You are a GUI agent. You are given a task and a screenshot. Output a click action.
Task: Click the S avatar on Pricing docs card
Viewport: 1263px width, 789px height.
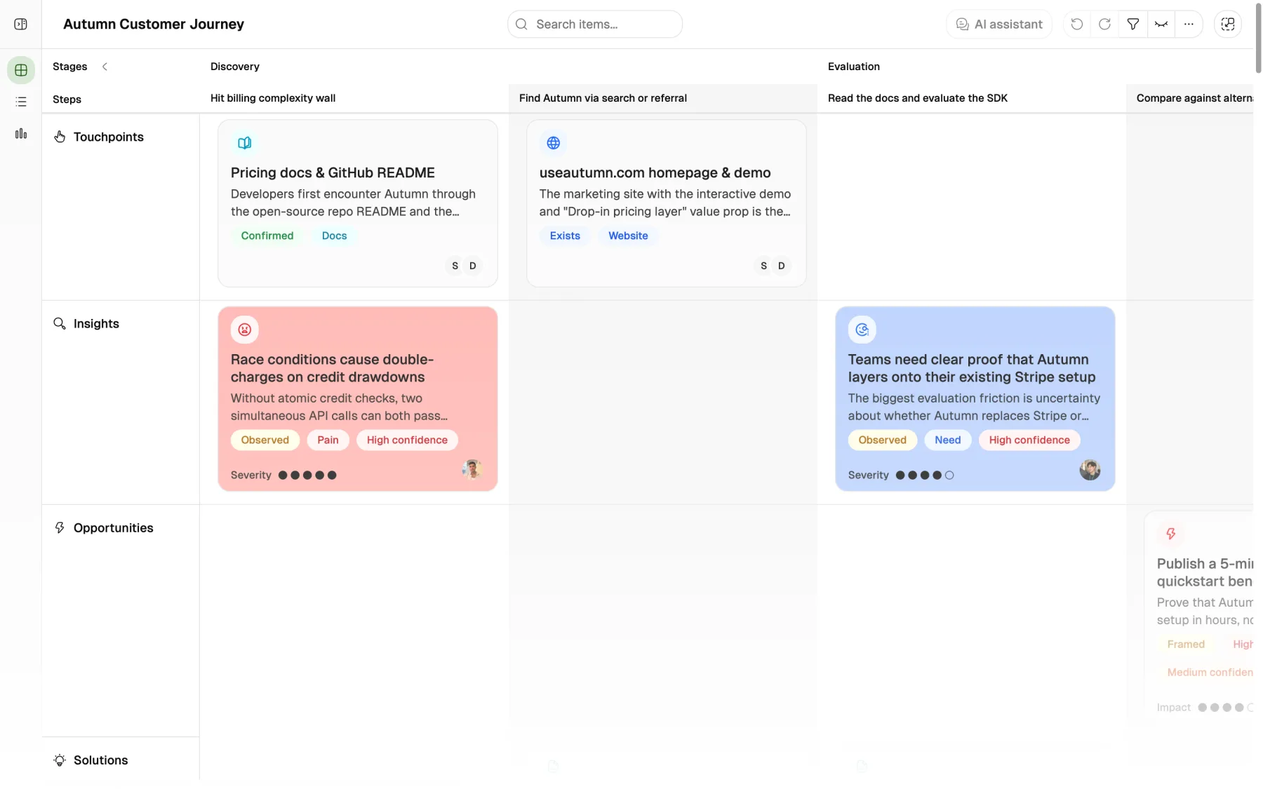(x=455, y=266)
